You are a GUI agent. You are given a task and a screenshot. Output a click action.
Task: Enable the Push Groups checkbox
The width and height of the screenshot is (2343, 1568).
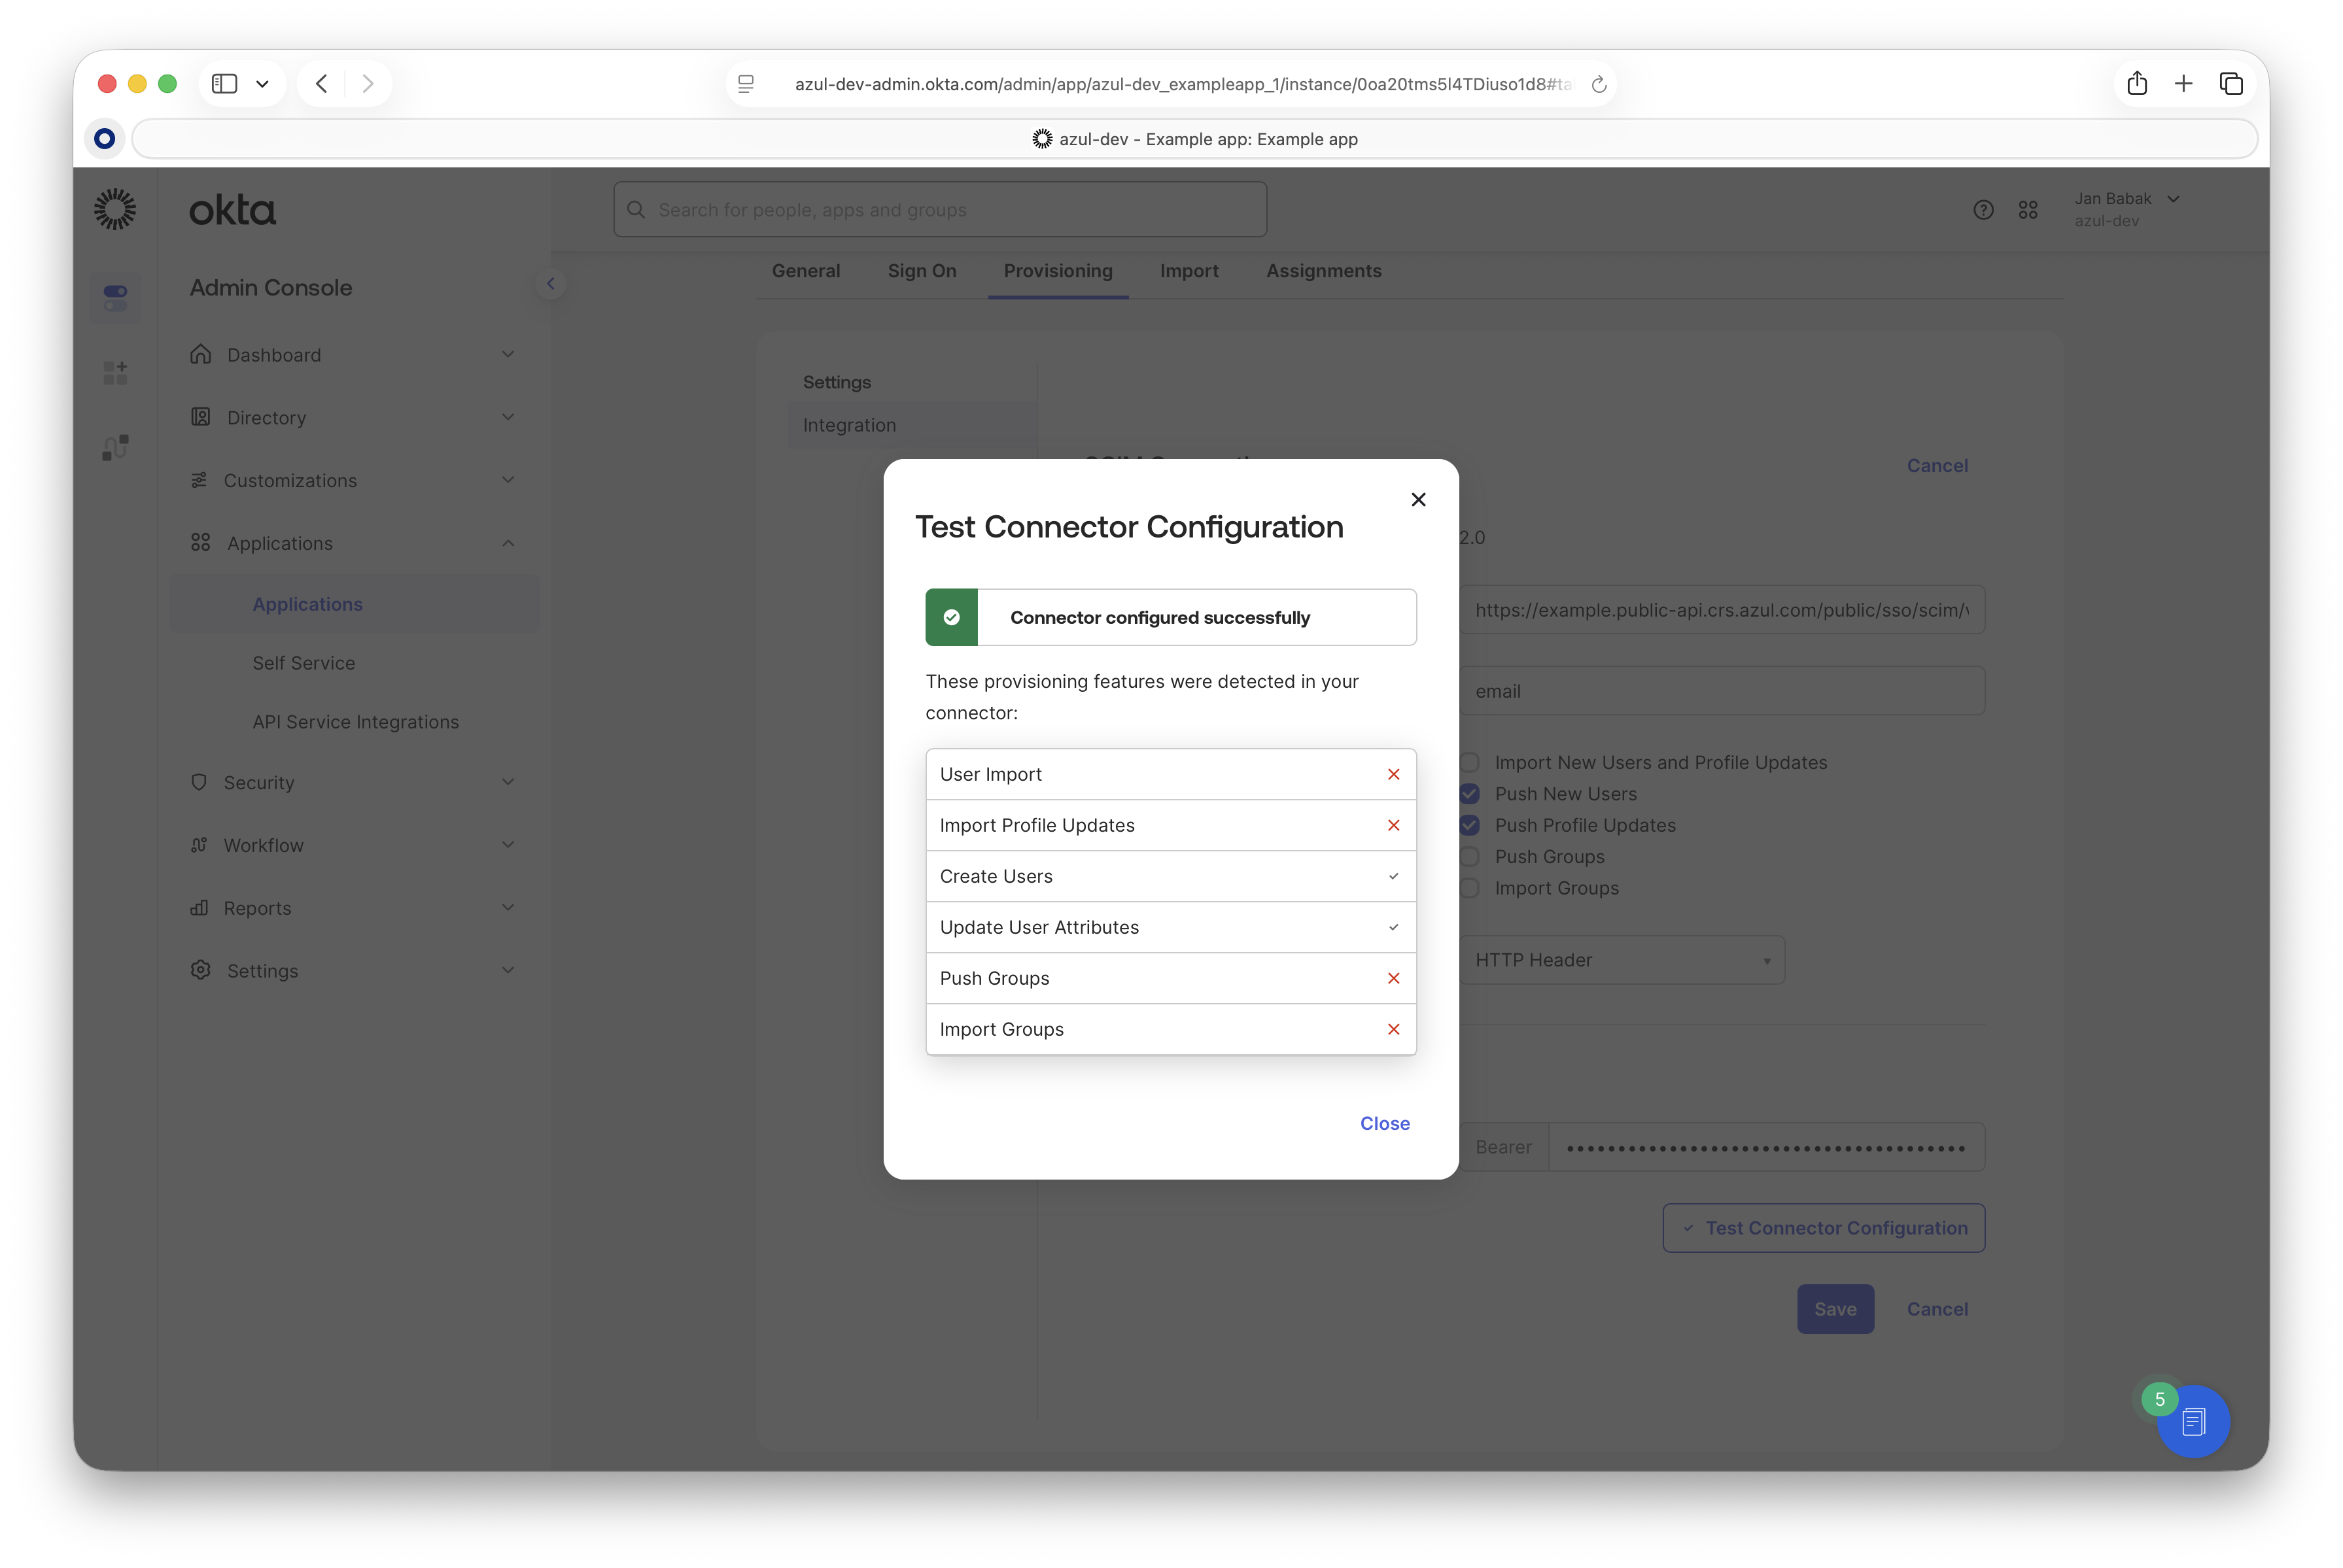1470,857
